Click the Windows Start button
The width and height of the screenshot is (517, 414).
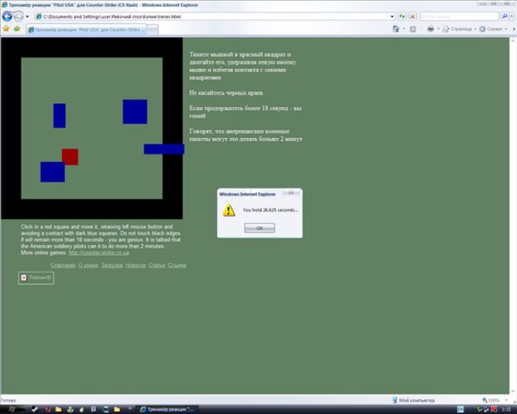pos(13,410)
